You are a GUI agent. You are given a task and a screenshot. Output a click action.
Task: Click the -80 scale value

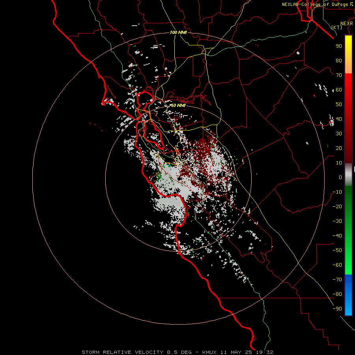337,294
